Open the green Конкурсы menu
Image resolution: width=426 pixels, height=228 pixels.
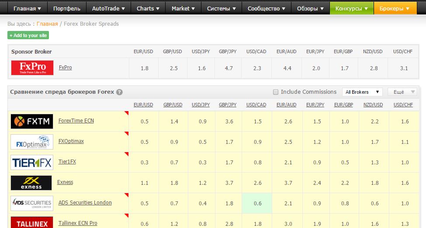pyautogui.click(x=352, y=8)
